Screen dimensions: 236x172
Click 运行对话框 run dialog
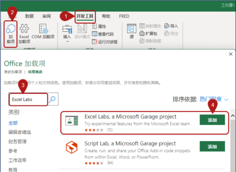click(x=105, y=42)
